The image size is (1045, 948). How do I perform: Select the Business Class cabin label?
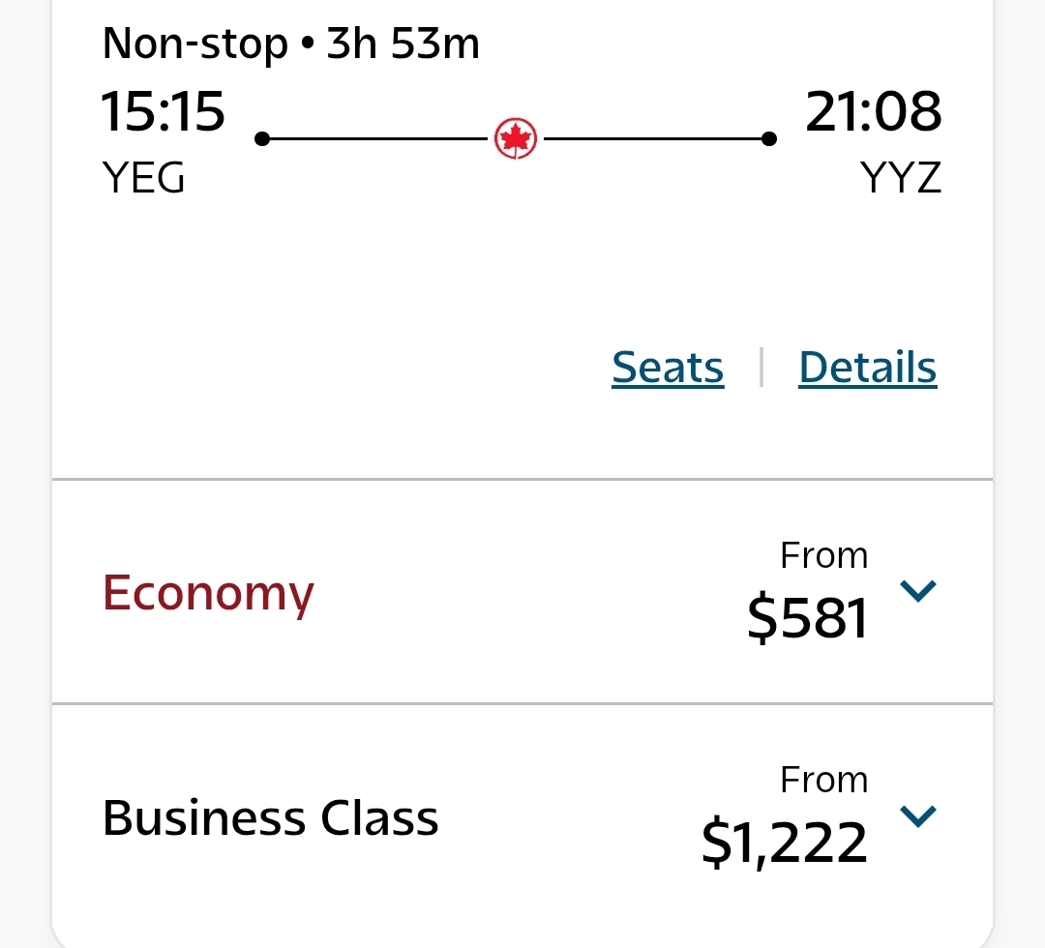pyautogui.click(x=270, y=818)
